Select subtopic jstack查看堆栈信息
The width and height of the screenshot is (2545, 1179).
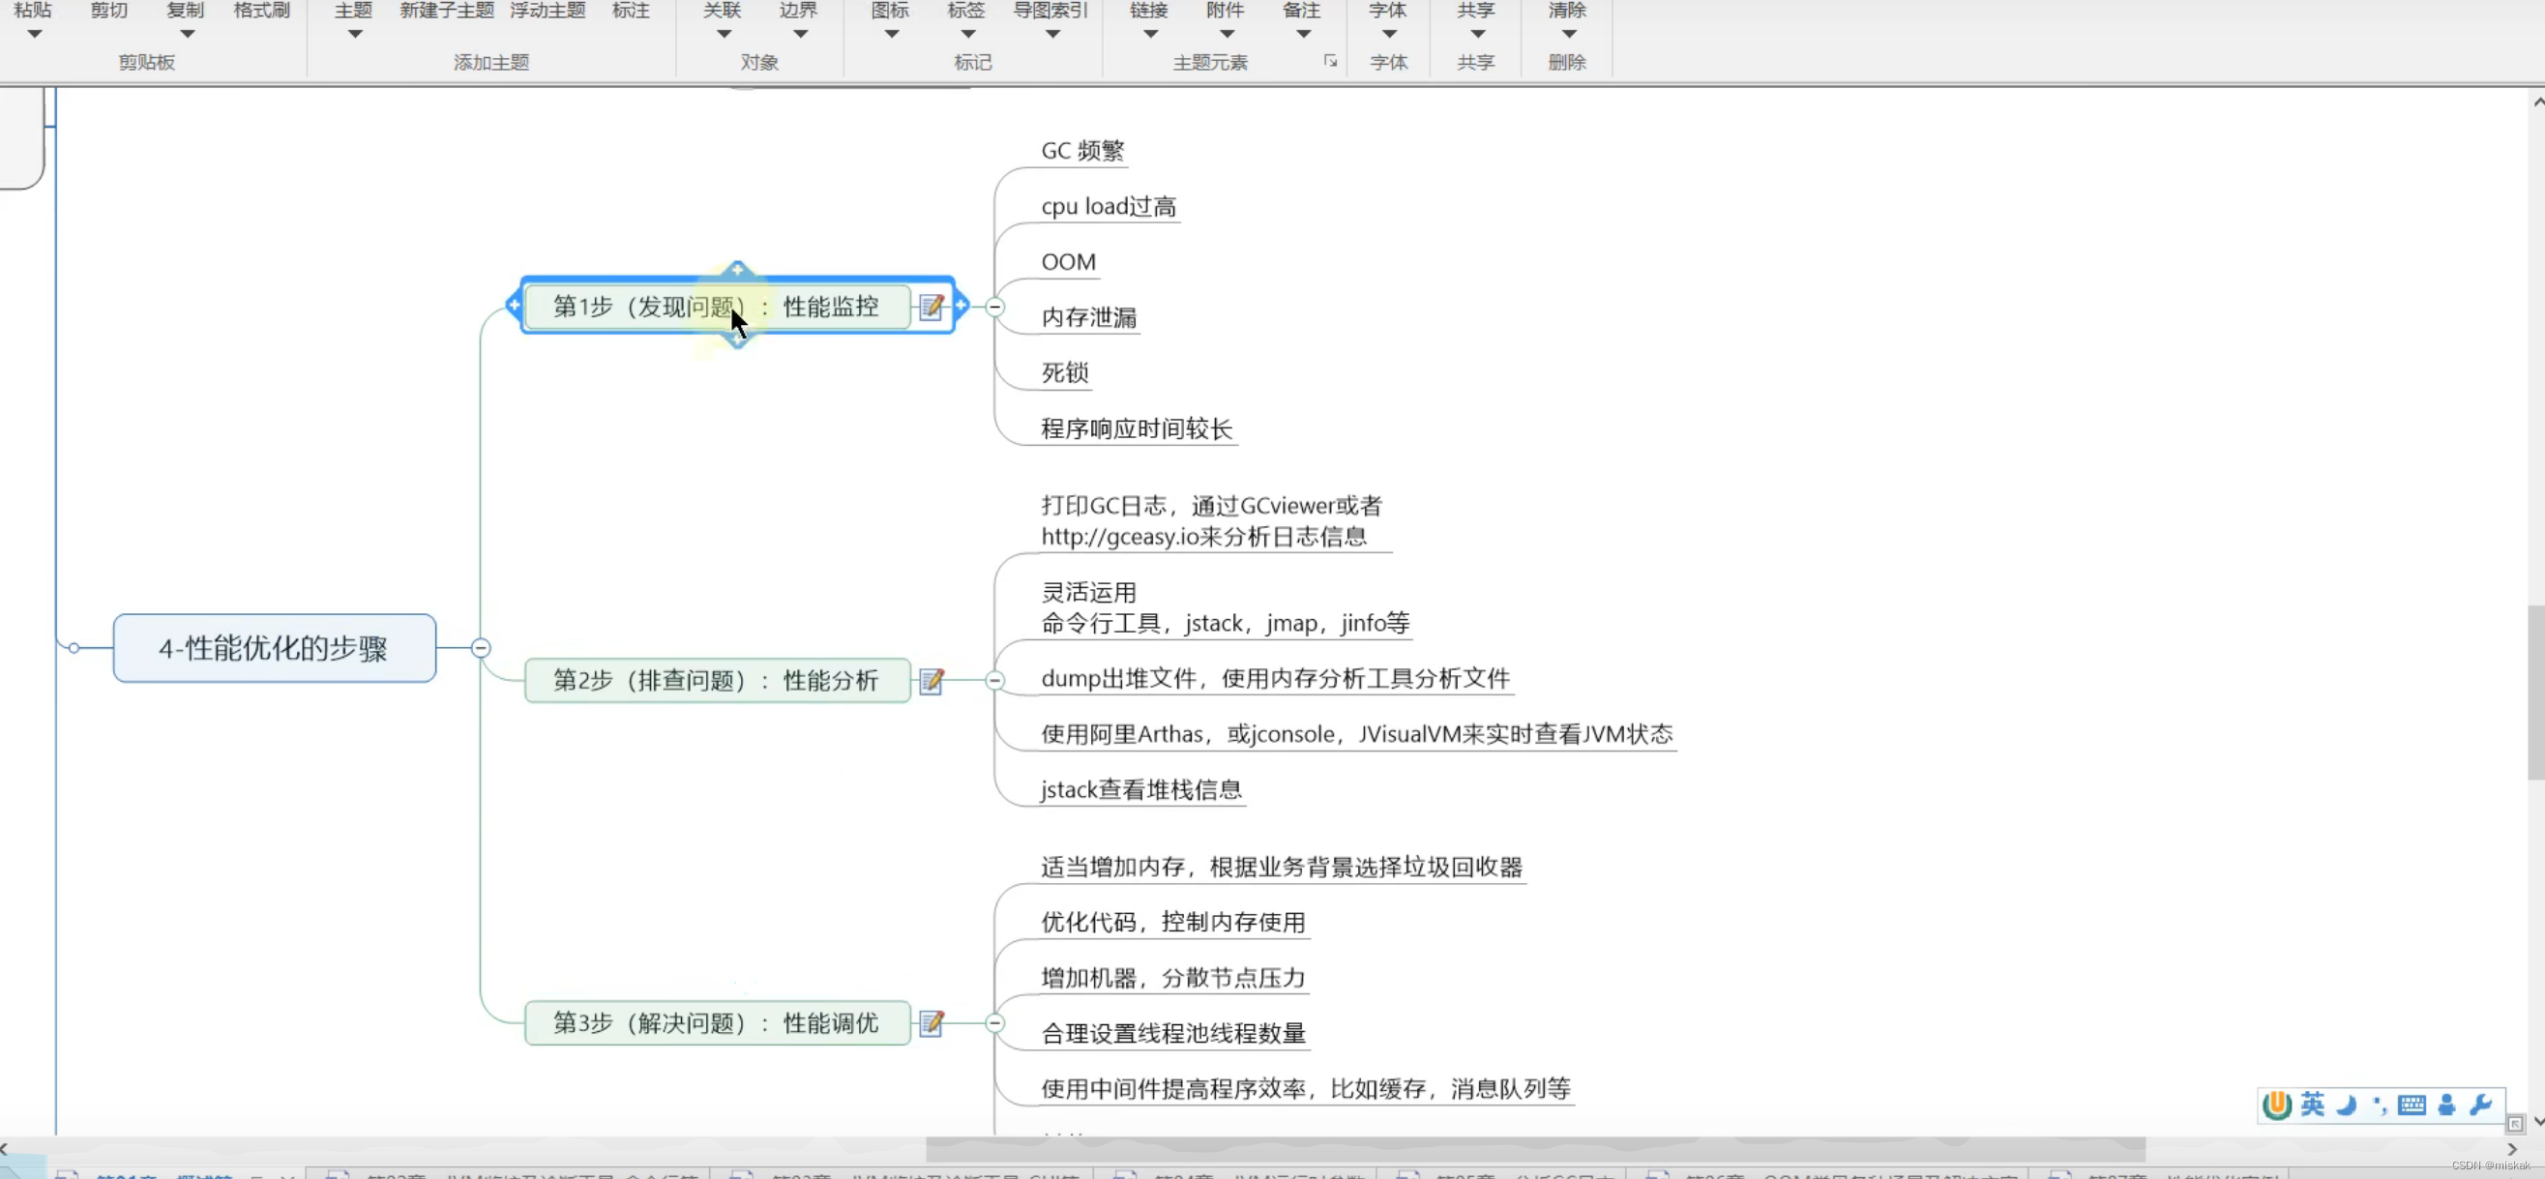click(x=1141, y=789)
